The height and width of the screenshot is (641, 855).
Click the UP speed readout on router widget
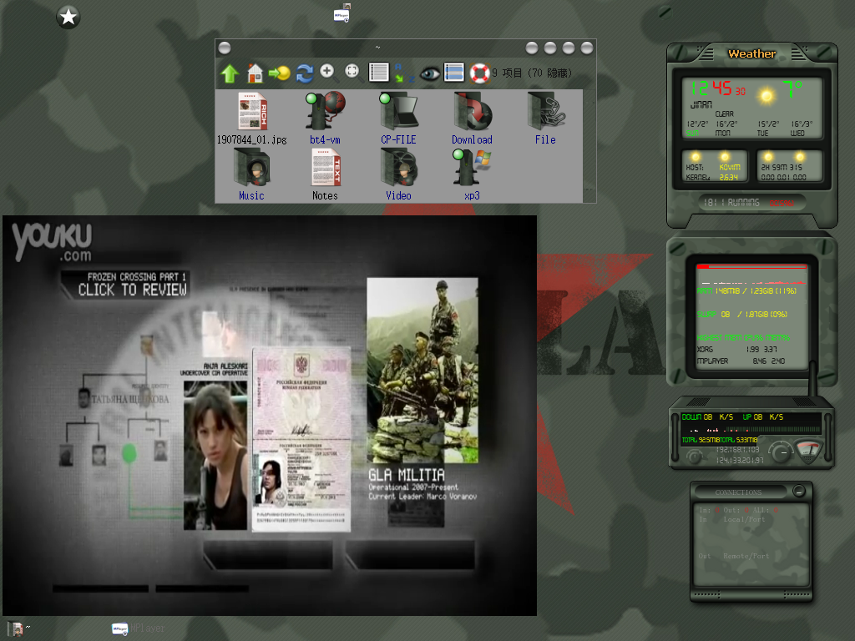tap(763, 417)
